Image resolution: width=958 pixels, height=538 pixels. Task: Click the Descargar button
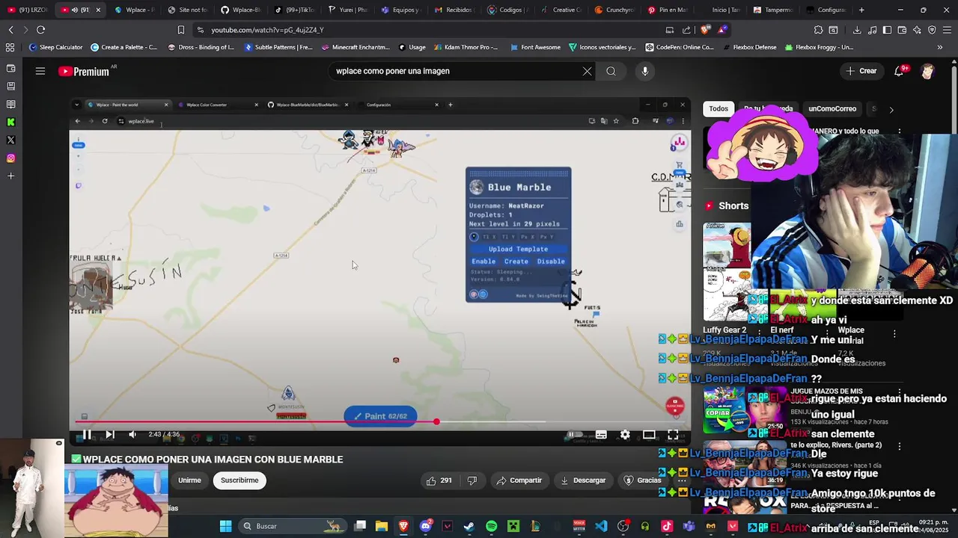(583, 480)
